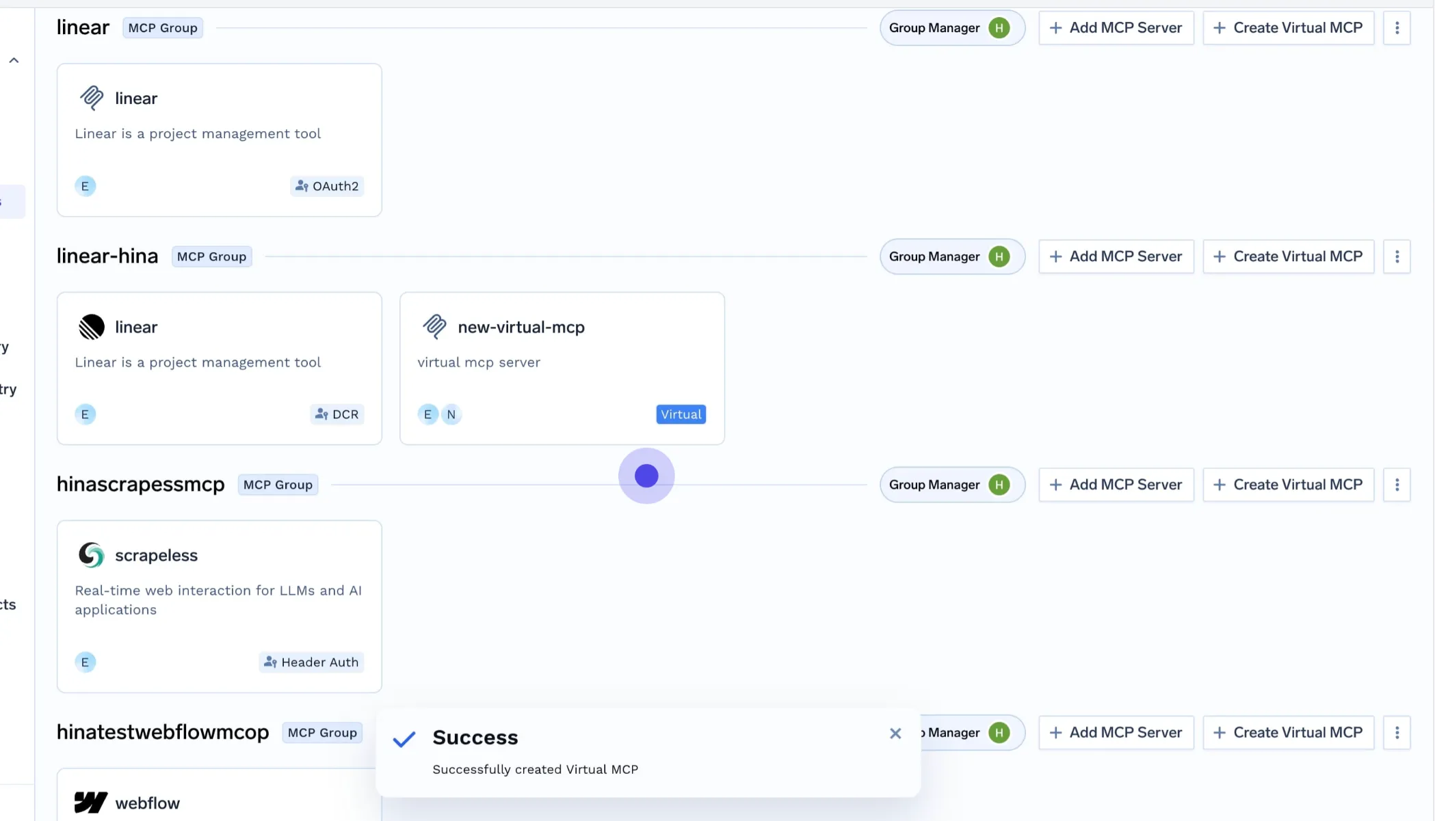Click the black Linear logo in linear-hina group
Viewport: 1435px width, 821px height.
pos(92,327)
